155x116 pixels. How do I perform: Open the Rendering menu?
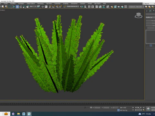click(40, 4)
